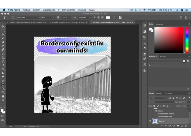Open the Graphic121.psb document tab
This screenshot has height=136, width=191.
[x=70, y=23]
